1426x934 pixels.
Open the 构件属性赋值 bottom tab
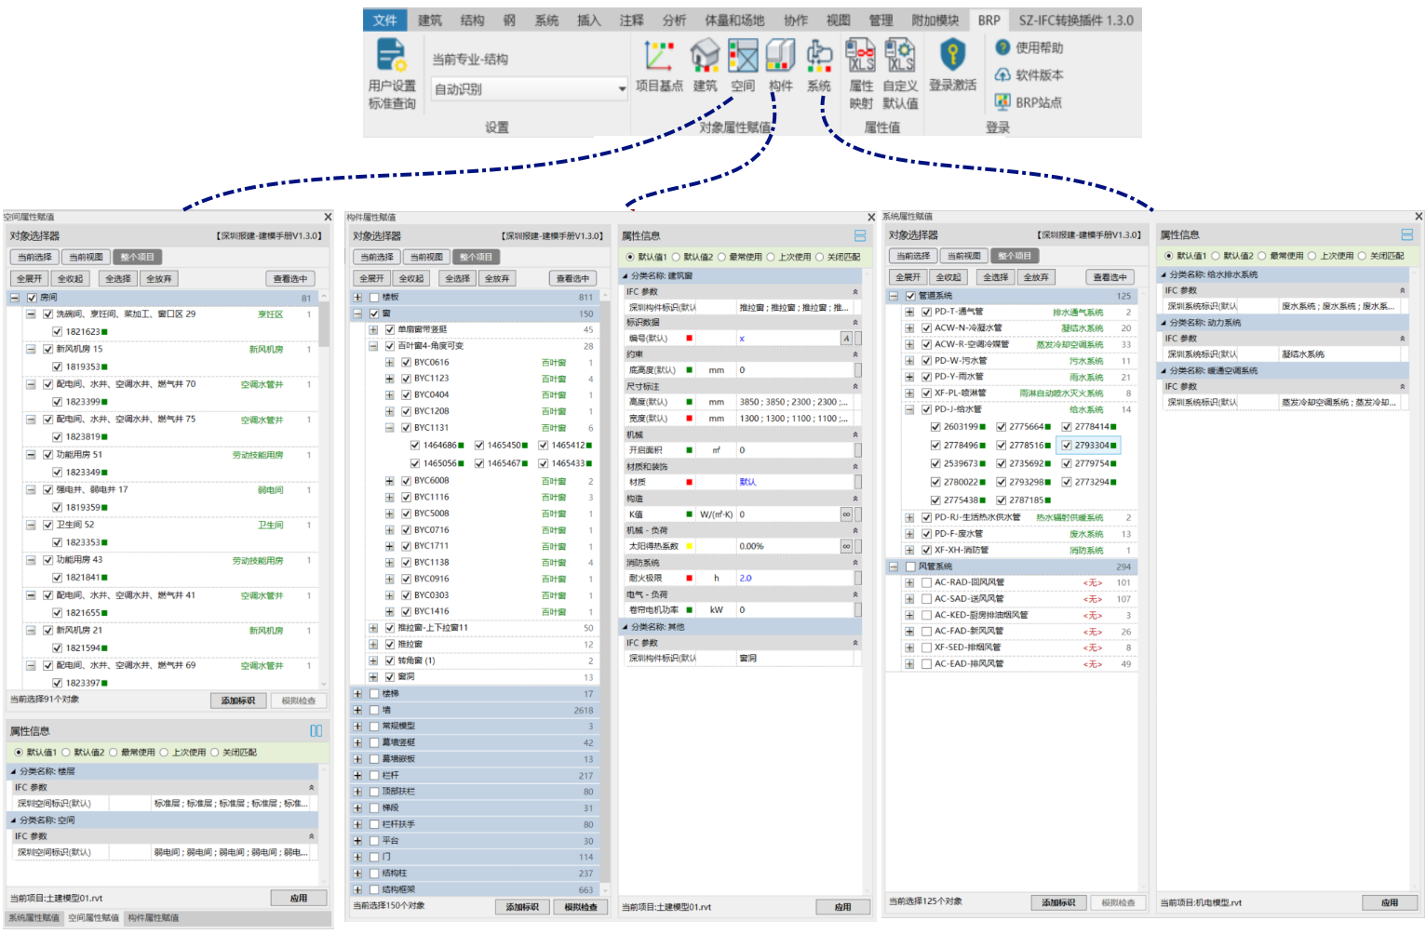[154, 918]
